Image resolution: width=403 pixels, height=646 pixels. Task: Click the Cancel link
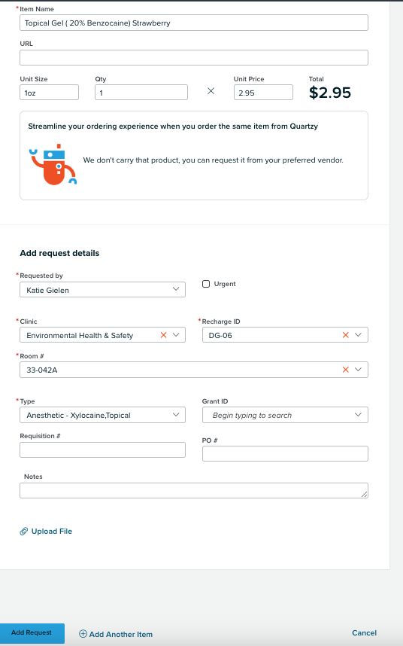pos(365,632)
